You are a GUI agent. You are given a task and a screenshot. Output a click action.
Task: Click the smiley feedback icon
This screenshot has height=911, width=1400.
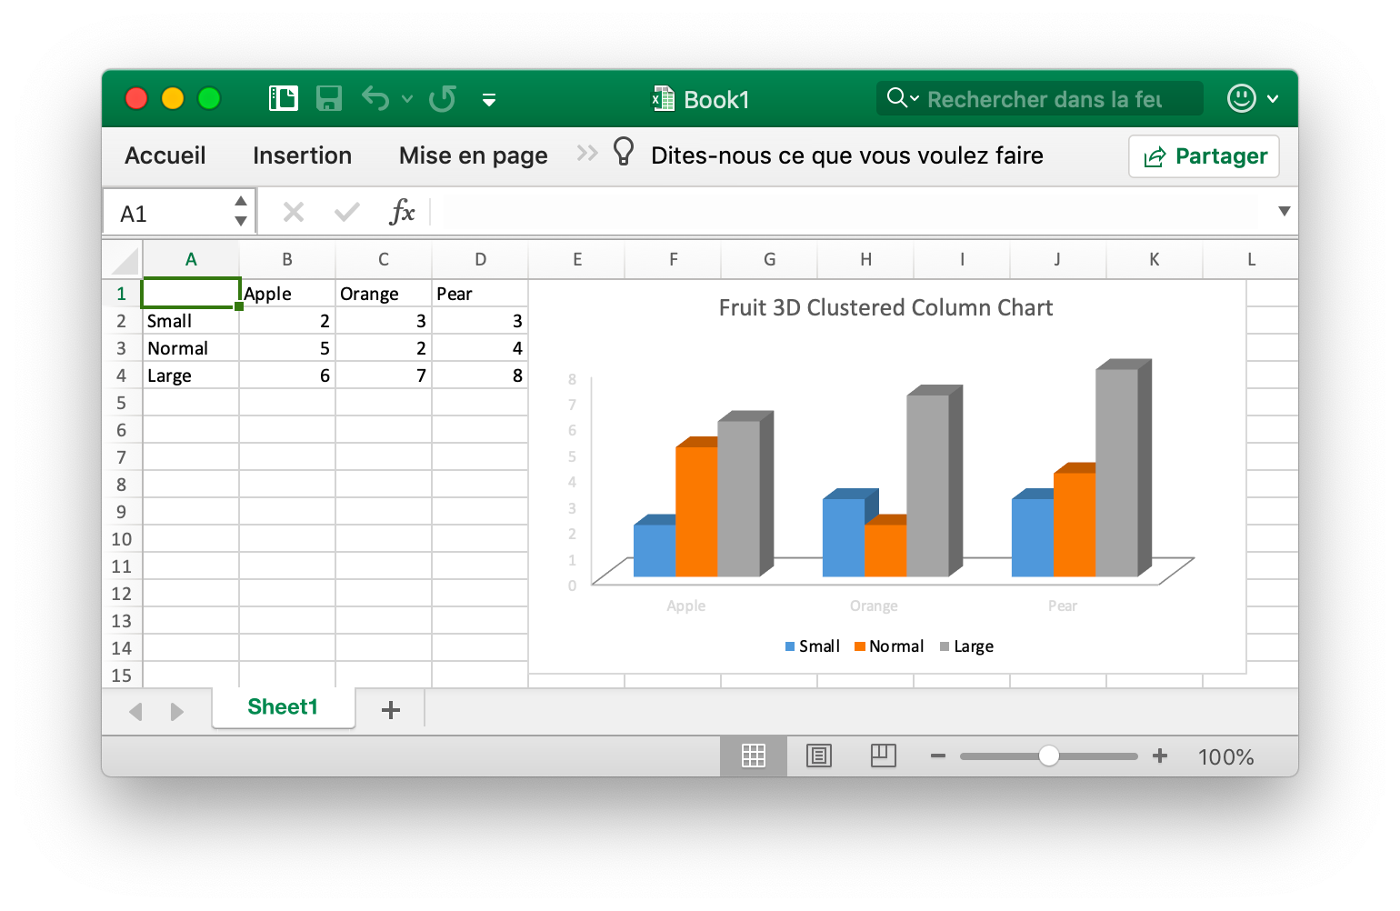tap(1242, 98)
